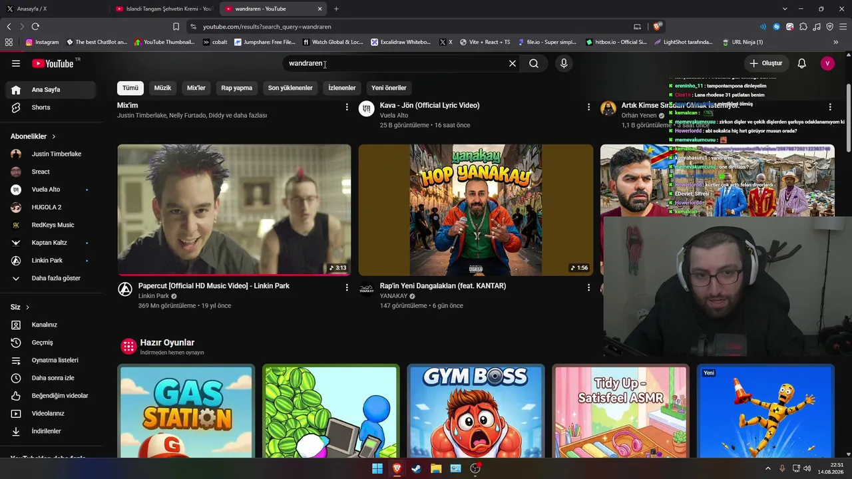The height and width of the screenshot is (479, 852).
Task: Launch Steam from the taskbar
Action: click(417, 468)
